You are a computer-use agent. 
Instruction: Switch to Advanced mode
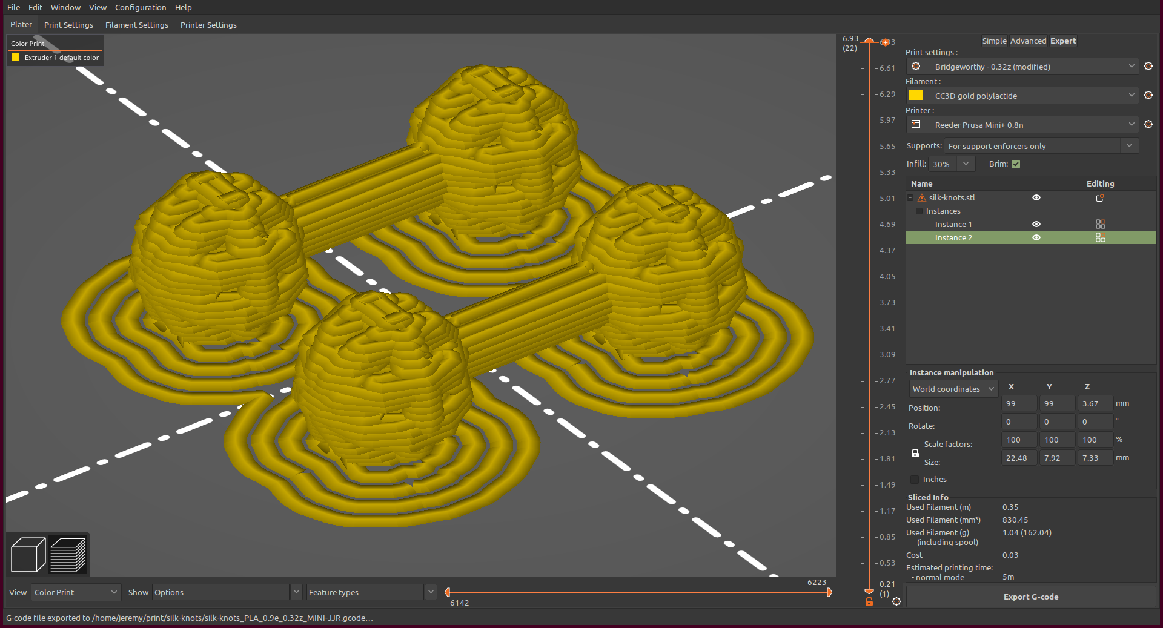pos(1028,41)
